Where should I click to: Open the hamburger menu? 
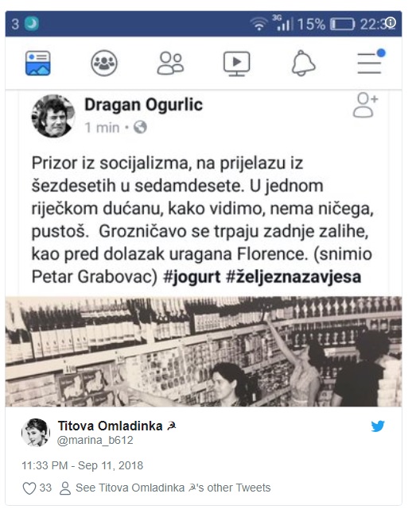(x=371, y=62)
